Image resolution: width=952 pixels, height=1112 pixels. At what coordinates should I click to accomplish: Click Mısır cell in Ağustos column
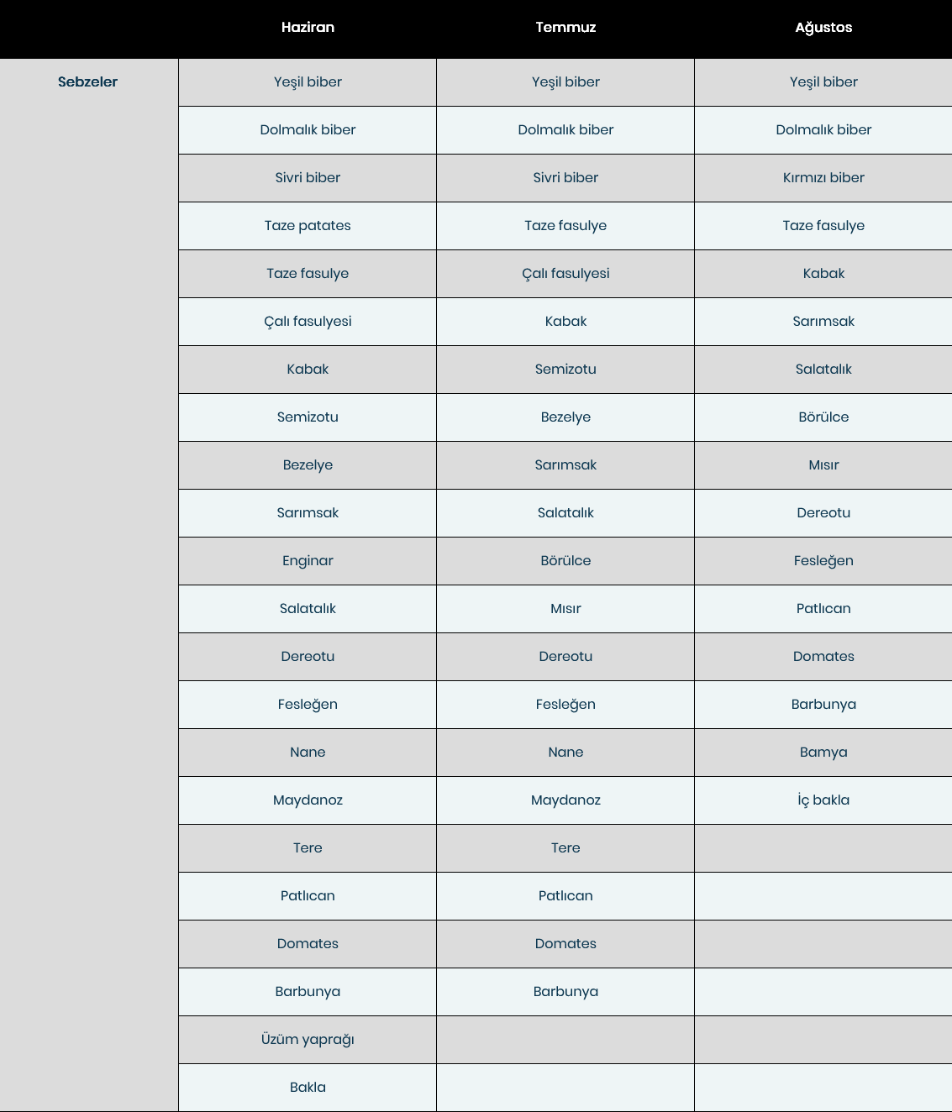click(823, 465)
